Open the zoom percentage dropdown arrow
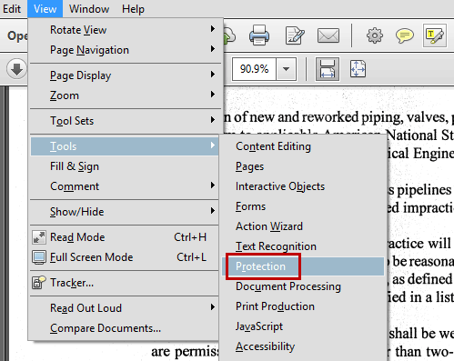The height and width of the screenshot is (361, 454). click(x=286, y=69)
